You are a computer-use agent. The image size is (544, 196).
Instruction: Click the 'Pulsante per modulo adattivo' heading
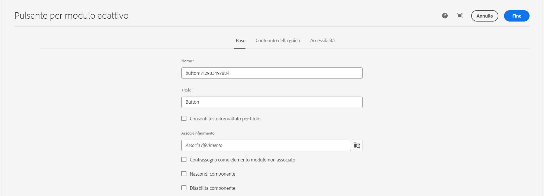click(x=71, y=16)
